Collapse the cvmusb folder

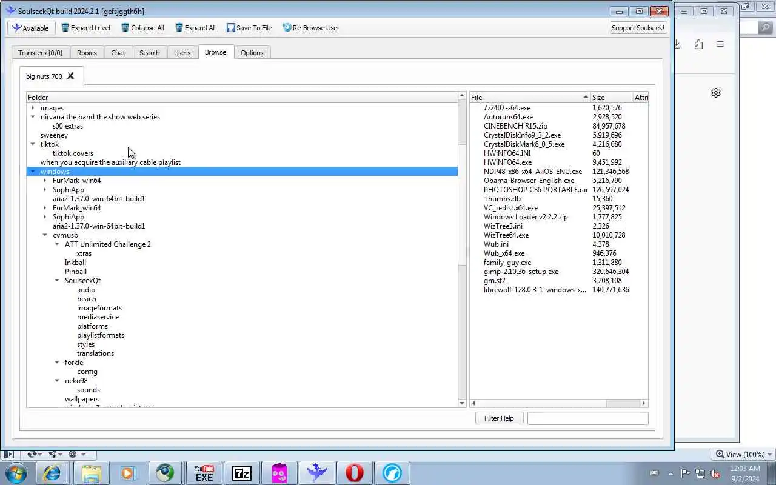click(x=45, y=235)
